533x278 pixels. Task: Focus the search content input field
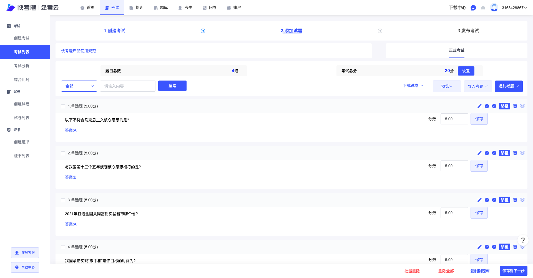[x=128, y=86]
